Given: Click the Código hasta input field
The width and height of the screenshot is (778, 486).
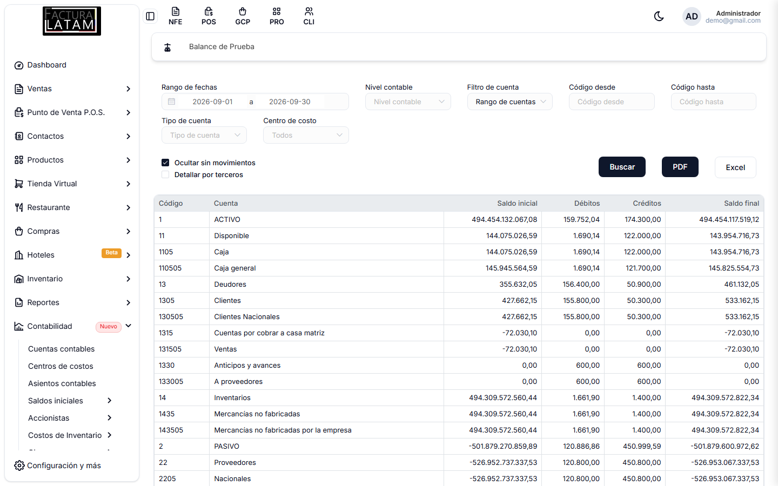Looking at the screenshot, I should pyautogui.click(x=714, y=102).
